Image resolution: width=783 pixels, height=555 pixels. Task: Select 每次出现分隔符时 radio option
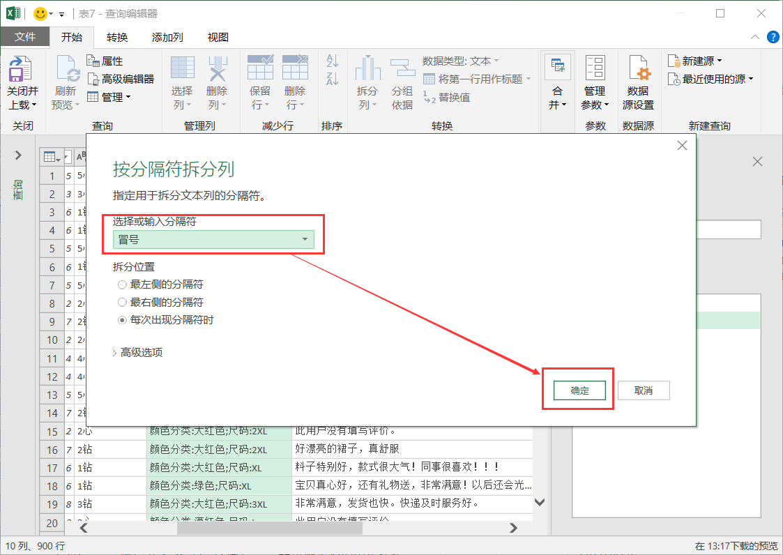point(122,320)
